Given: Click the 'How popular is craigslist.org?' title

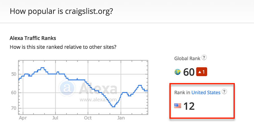Looking at the screenshot, I should click(x=62, y=11).
